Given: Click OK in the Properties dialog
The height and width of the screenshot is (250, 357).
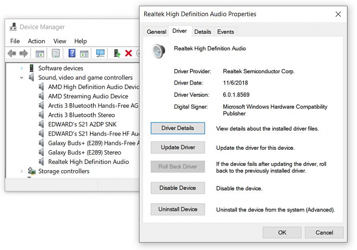Looking at the screenshot, I should [x=282, y=232].
